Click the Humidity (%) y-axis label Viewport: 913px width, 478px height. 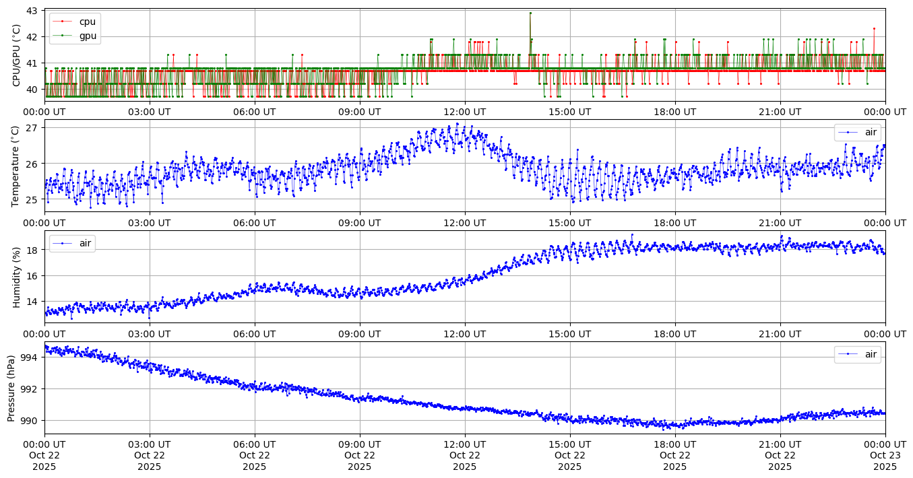pos(17,277)
